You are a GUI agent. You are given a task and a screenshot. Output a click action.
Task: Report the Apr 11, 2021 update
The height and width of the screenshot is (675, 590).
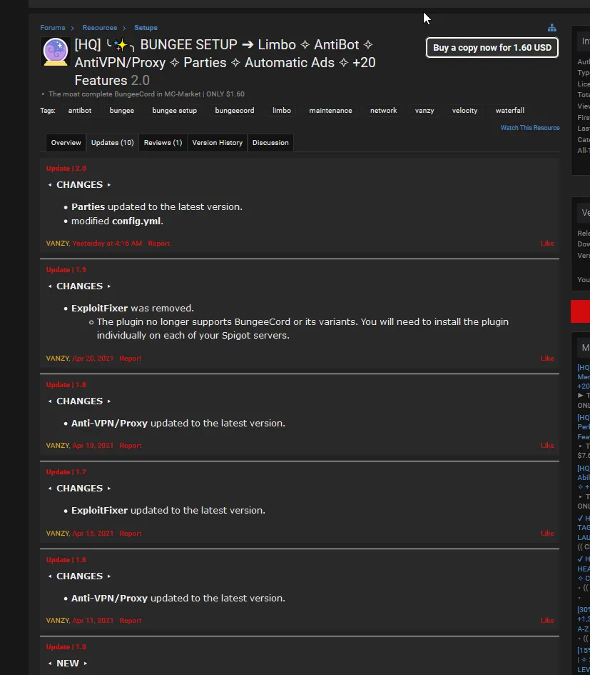pos(131,621)
